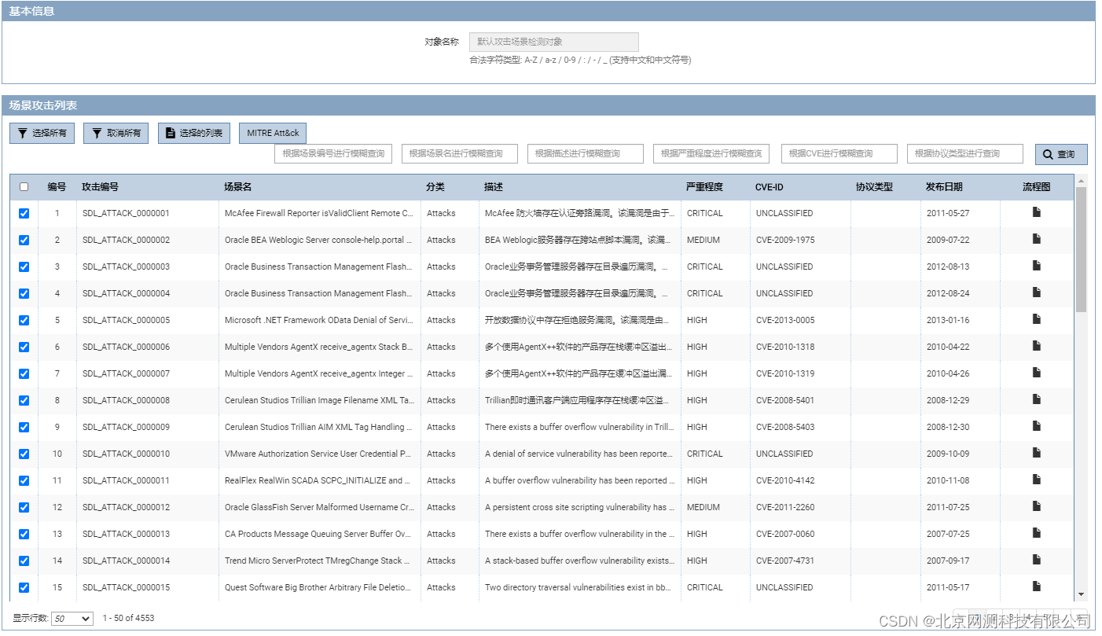The width and height of the screenshot is (1102, 636).
Task: Focus the 根据严重程度进行模糊查询 filter field
Action: [711, 153]
